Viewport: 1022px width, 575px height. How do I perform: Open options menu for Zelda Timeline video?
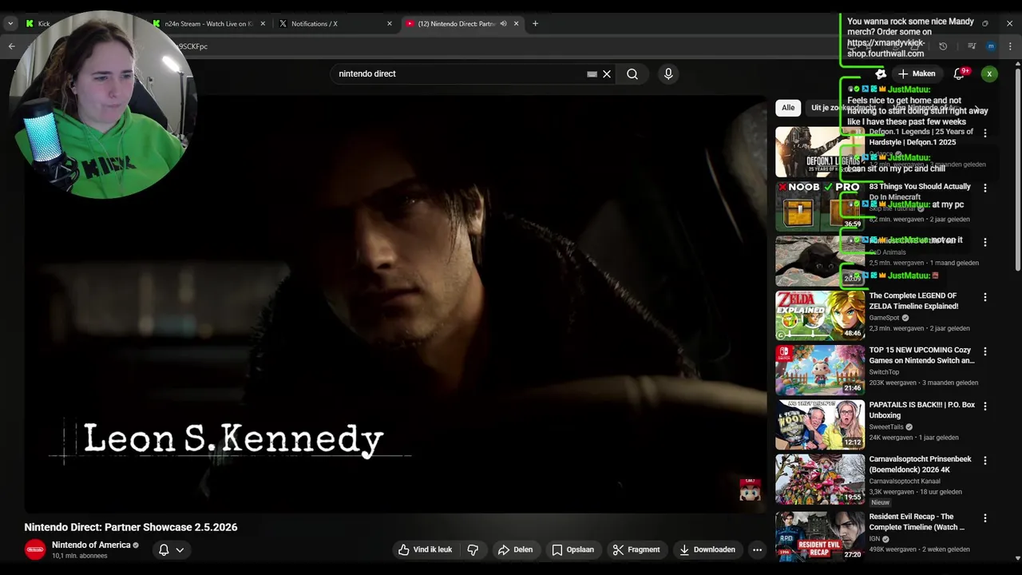(984, 297)
